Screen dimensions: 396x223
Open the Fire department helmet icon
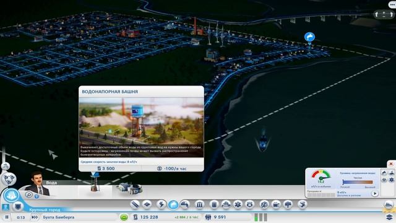pyautogui.click(x=226, y=204)
